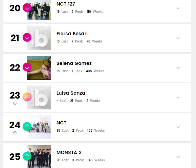Click the pink down arrow for Fiersa Besari
The image size is (196, 168).
tap(27, 37)
